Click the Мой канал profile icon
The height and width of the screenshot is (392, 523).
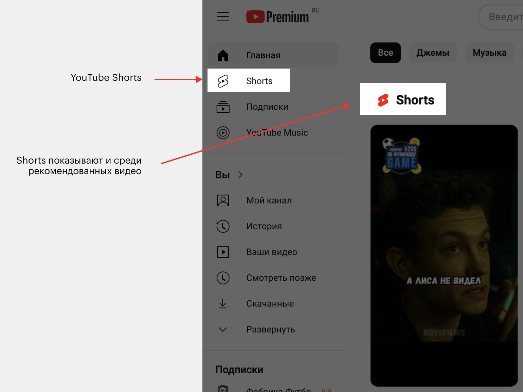[x=223, y=201]
